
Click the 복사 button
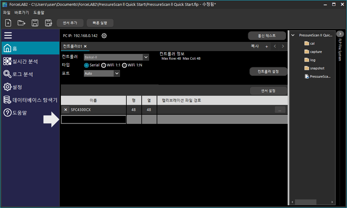tap(255, 46)
